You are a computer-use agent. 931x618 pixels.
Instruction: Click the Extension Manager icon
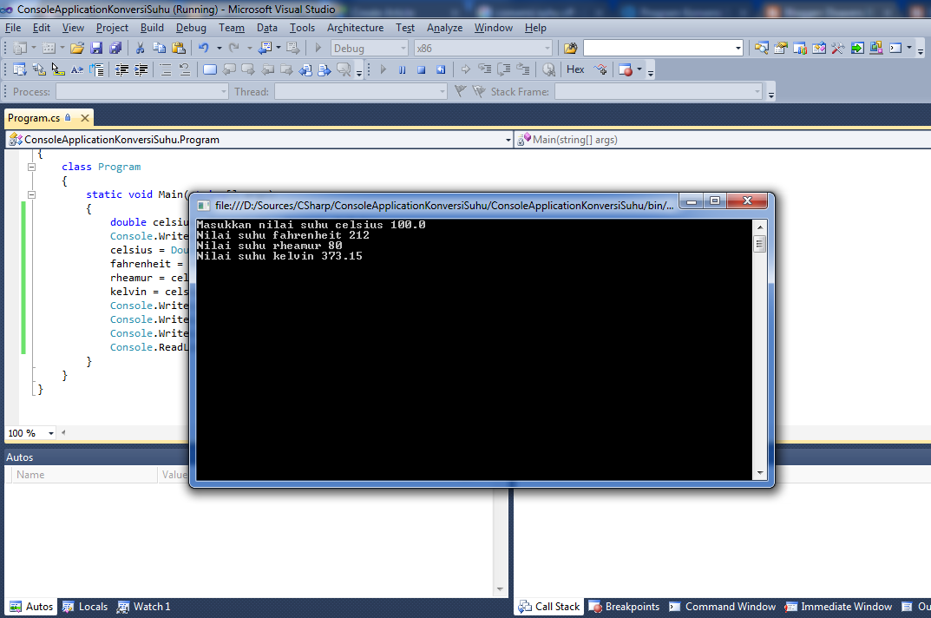(x=875, y=48)
